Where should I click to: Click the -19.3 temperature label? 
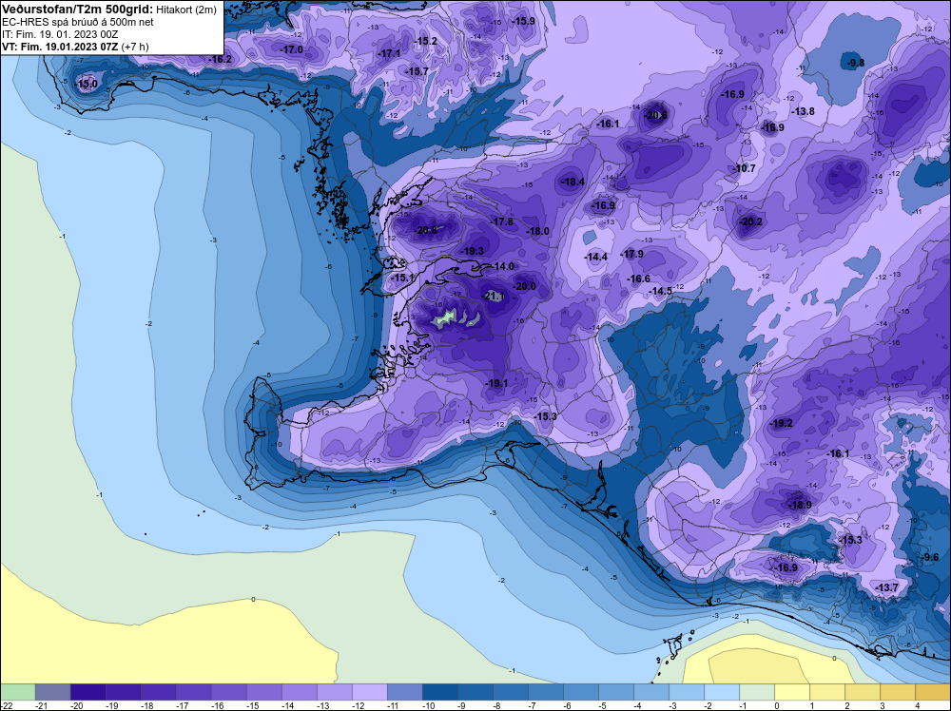[472, 251]
